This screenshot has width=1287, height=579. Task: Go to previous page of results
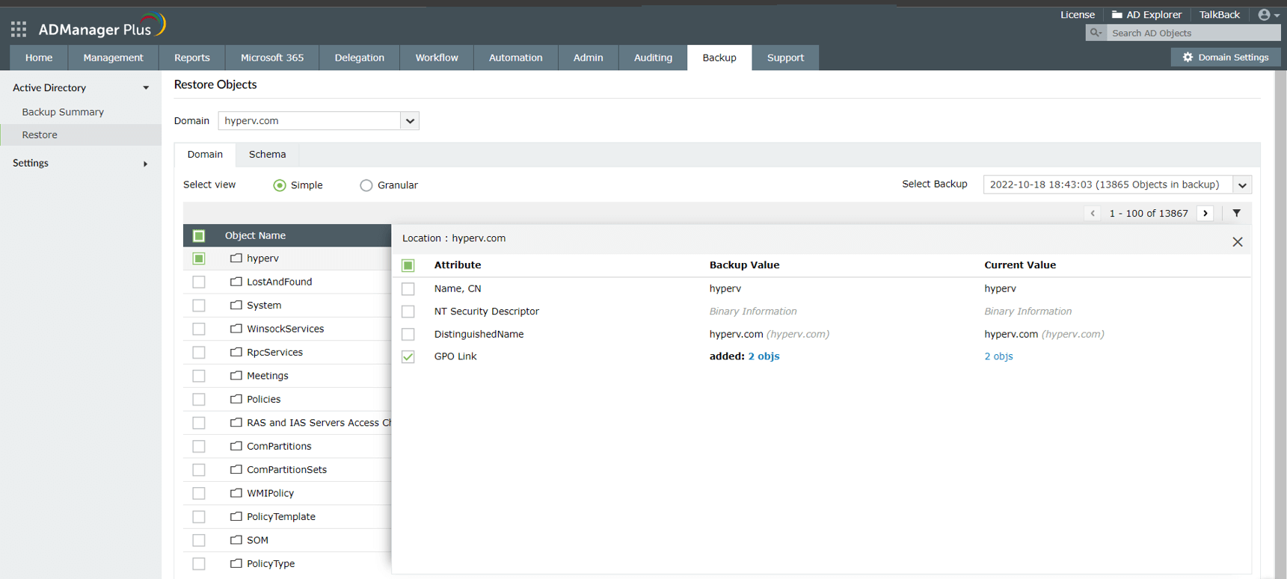click(1093, 214)
